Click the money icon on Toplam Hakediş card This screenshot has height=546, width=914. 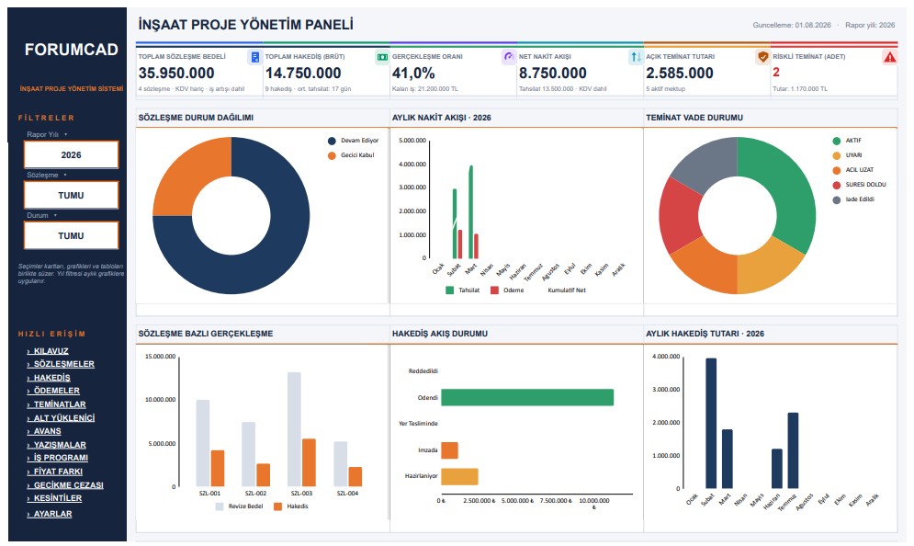(x=382, y=57)
